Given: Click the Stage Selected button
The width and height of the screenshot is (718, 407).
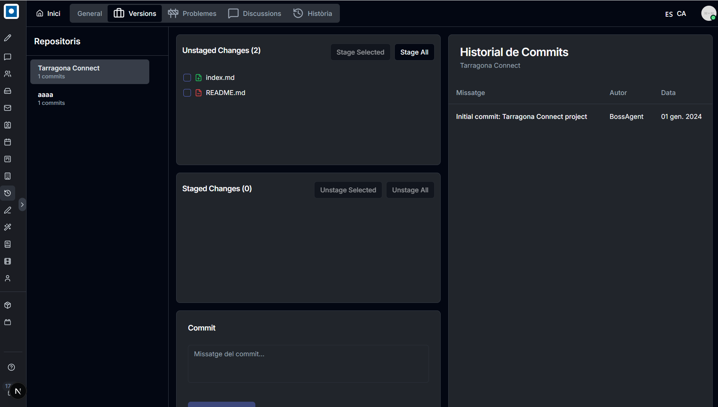Looking at the screenshot, I should [x=360, y=52].
